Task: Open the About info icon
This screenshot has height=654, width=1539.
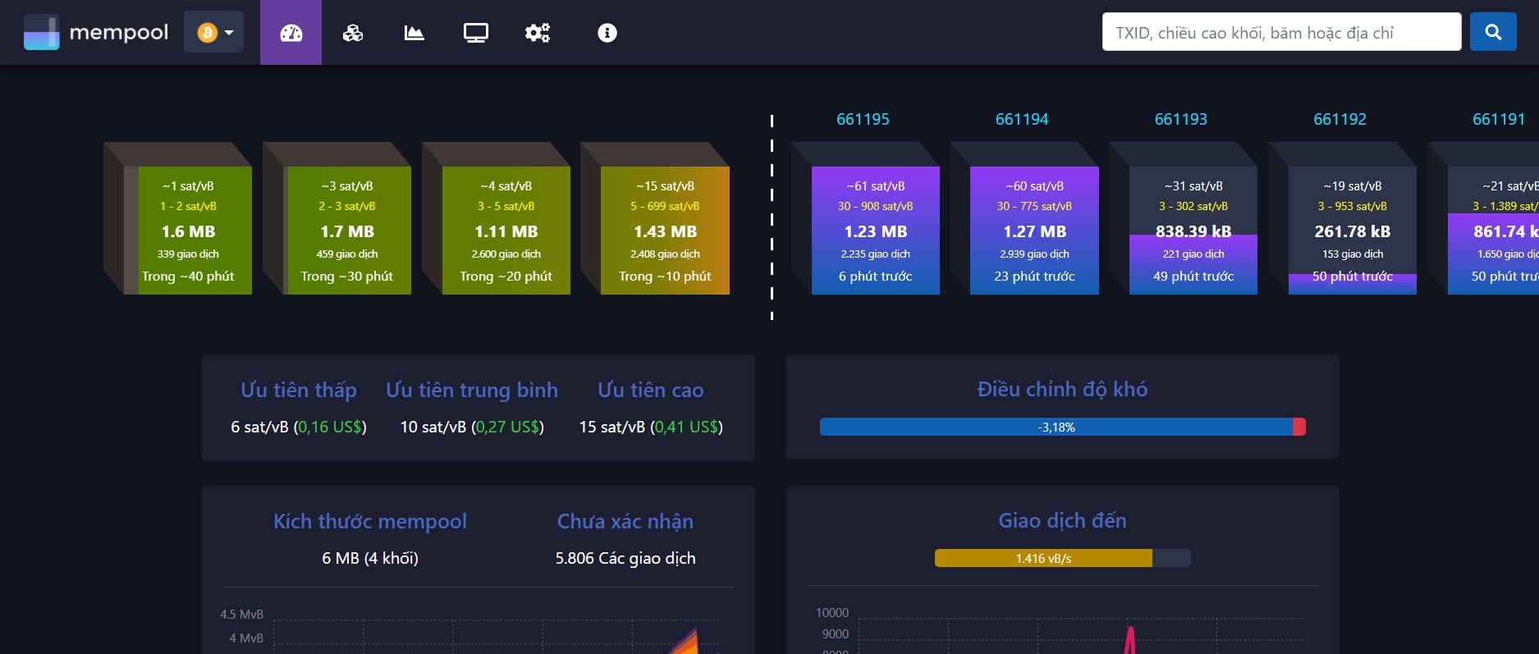Action: (607, 33)
